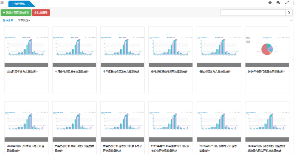The width and height of the screenshot is (294, 154).
Task: Expand the chevron panel below the search box
Action: point(290,21)
